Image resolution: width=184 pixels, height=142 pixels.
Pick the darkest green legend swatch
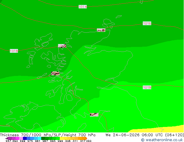click(x=43, y=138)
